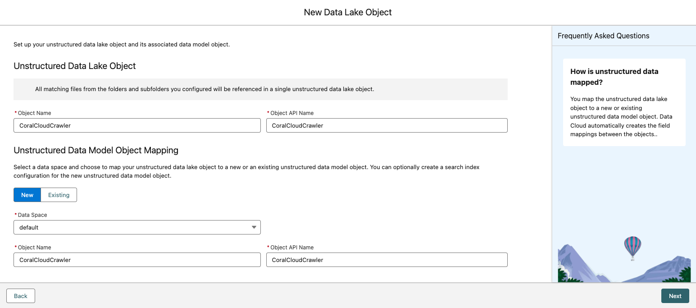This screenshot has height=308, width=696.
Task: Focus the data lake Object API Name field
Action: coord(387,125)
